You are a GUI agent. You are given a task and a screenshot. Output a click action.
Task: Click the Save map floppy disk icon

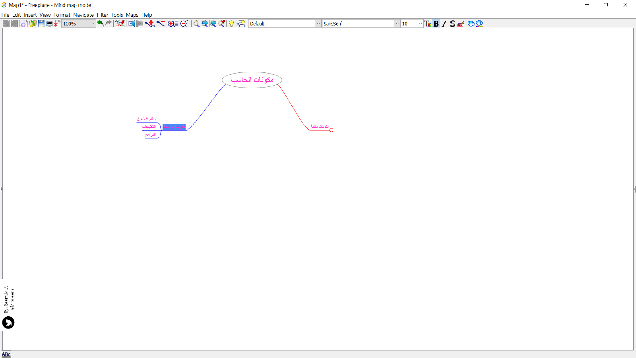coord(41,23)
